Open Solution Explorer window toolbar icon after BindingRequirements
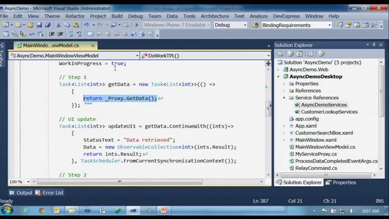Screen dimensions: 389x219 coord(340,25)
